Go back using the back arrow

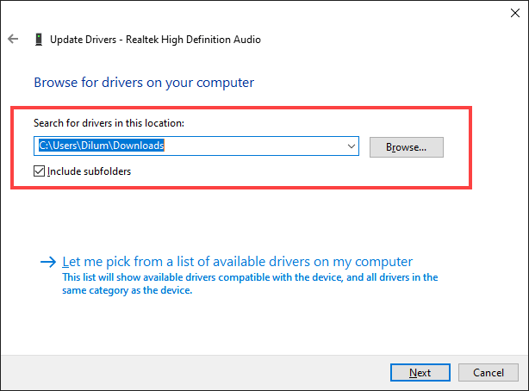[13, 39]
